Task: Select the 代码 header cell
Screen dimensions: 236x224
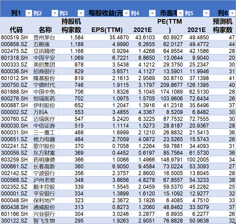Action: coord(16,25)
